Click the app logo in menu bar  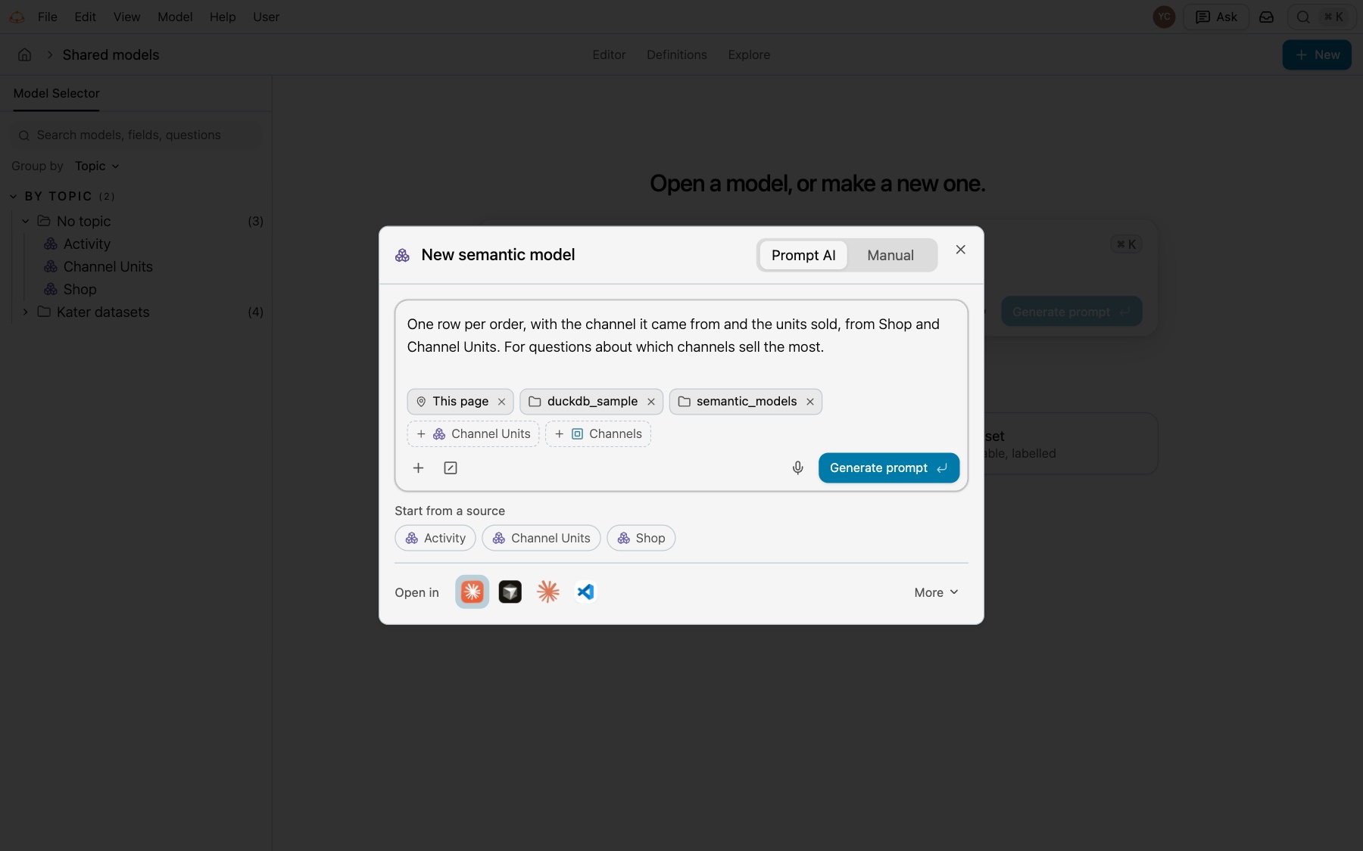(17, 17)
